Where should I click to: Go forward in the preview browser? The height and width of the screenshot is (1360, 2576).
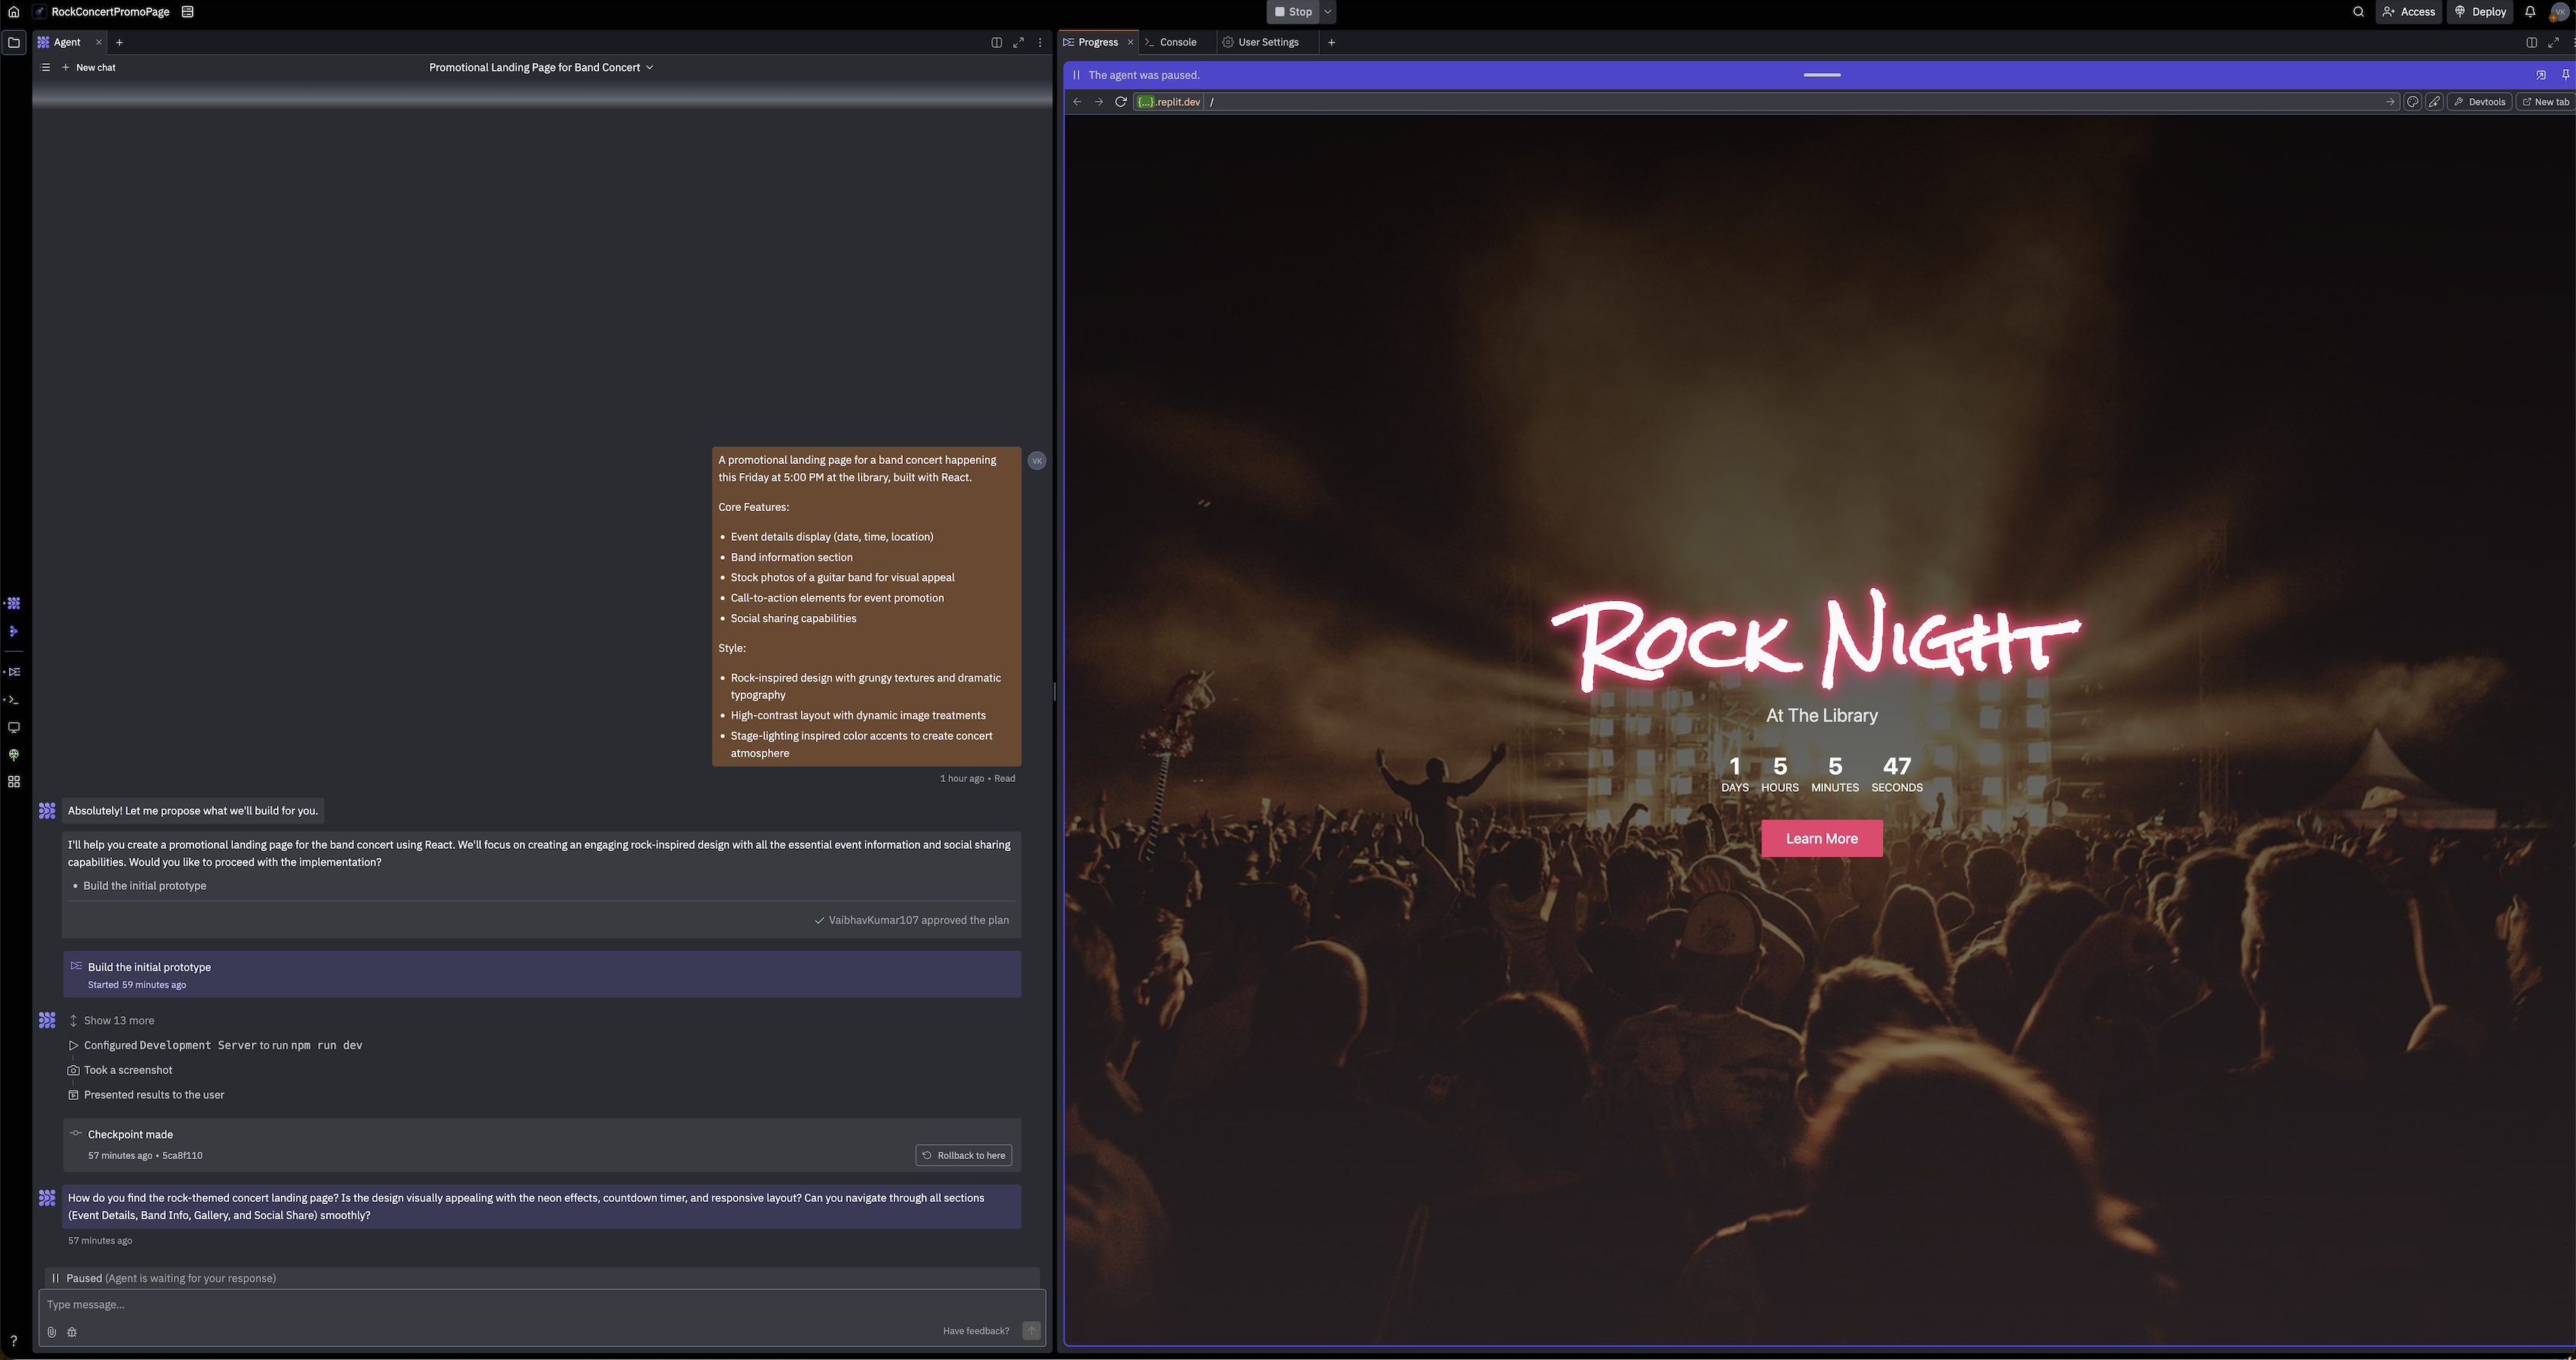(x=1099, y=102)
